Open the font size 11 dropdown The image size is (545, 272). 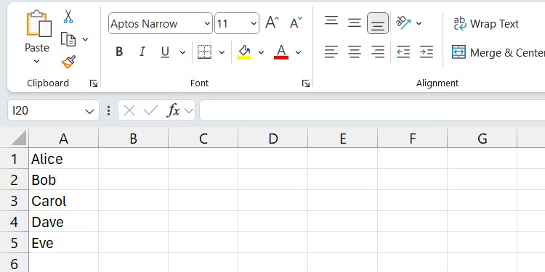pos(254,24)
